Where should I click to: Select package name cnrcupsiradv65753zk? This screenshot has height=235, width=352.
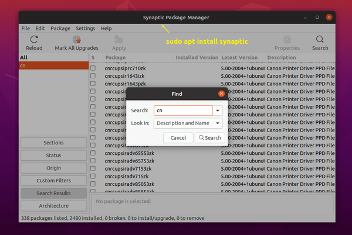(x=130, y=161)
